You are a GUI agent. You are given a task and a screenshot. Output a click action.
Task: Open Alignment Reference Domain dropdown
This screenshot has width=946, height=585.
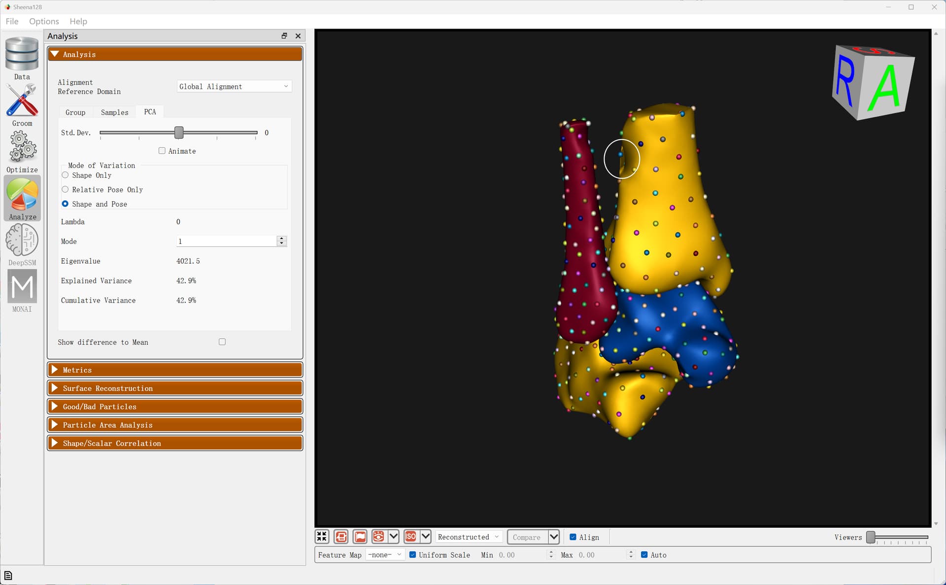pyautogui.click(x=234, y=86)
